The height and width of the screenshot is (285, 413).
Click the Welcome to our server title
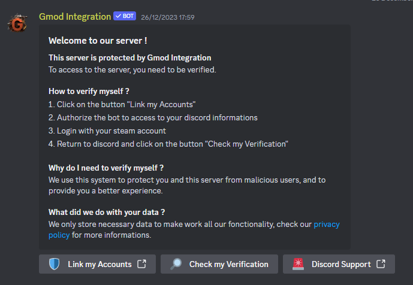click(x=98, y=41)
